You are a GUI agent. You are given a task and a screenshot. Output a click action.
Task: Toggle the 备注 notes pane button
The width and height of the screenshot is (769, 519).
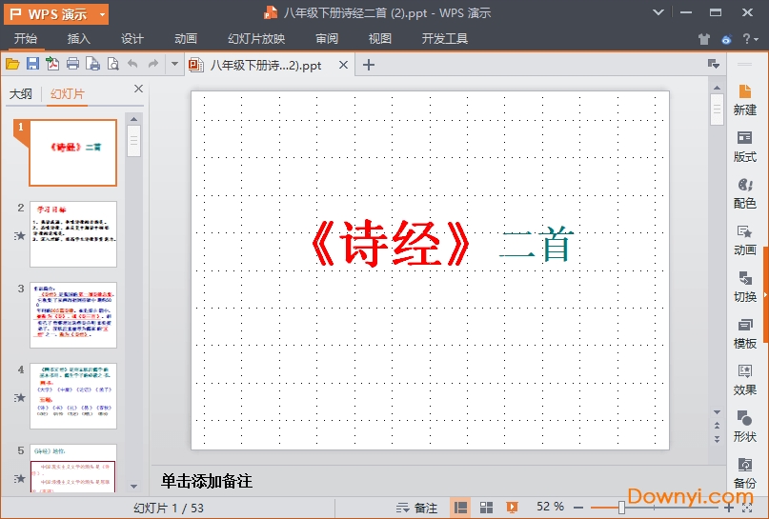(x=416, y=509)
